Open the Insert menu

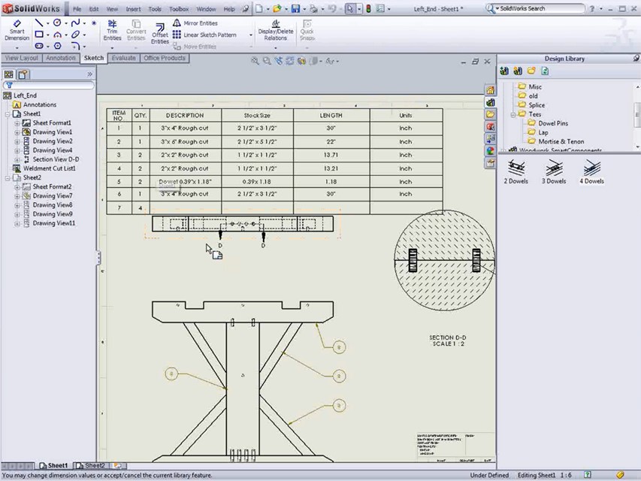(x=133, y=9)
